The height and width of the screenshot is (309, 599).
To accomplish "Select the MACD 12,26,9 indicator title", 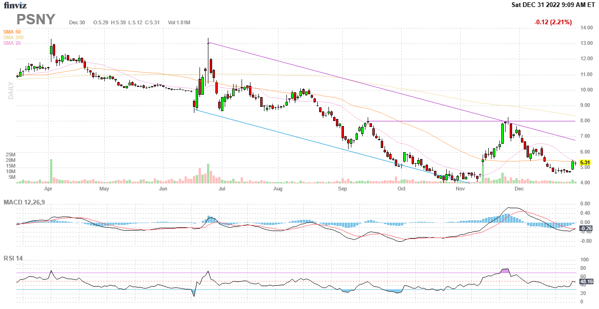I will (28, 202).
